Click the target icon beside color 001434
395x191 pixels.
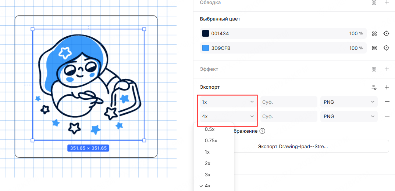coord(386,34)
